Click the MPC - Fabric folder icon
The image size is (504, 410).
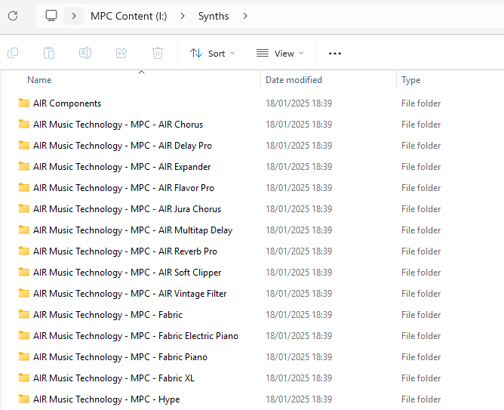[x=24, y=314]
